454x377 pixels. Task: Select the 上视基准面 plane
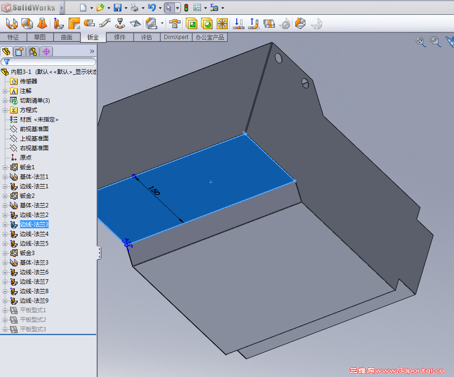click(34, 139)
